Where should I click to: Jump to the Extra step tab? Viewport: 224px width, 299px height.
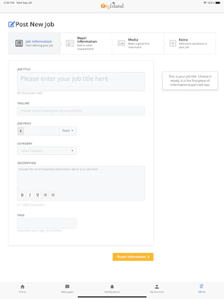189,43
